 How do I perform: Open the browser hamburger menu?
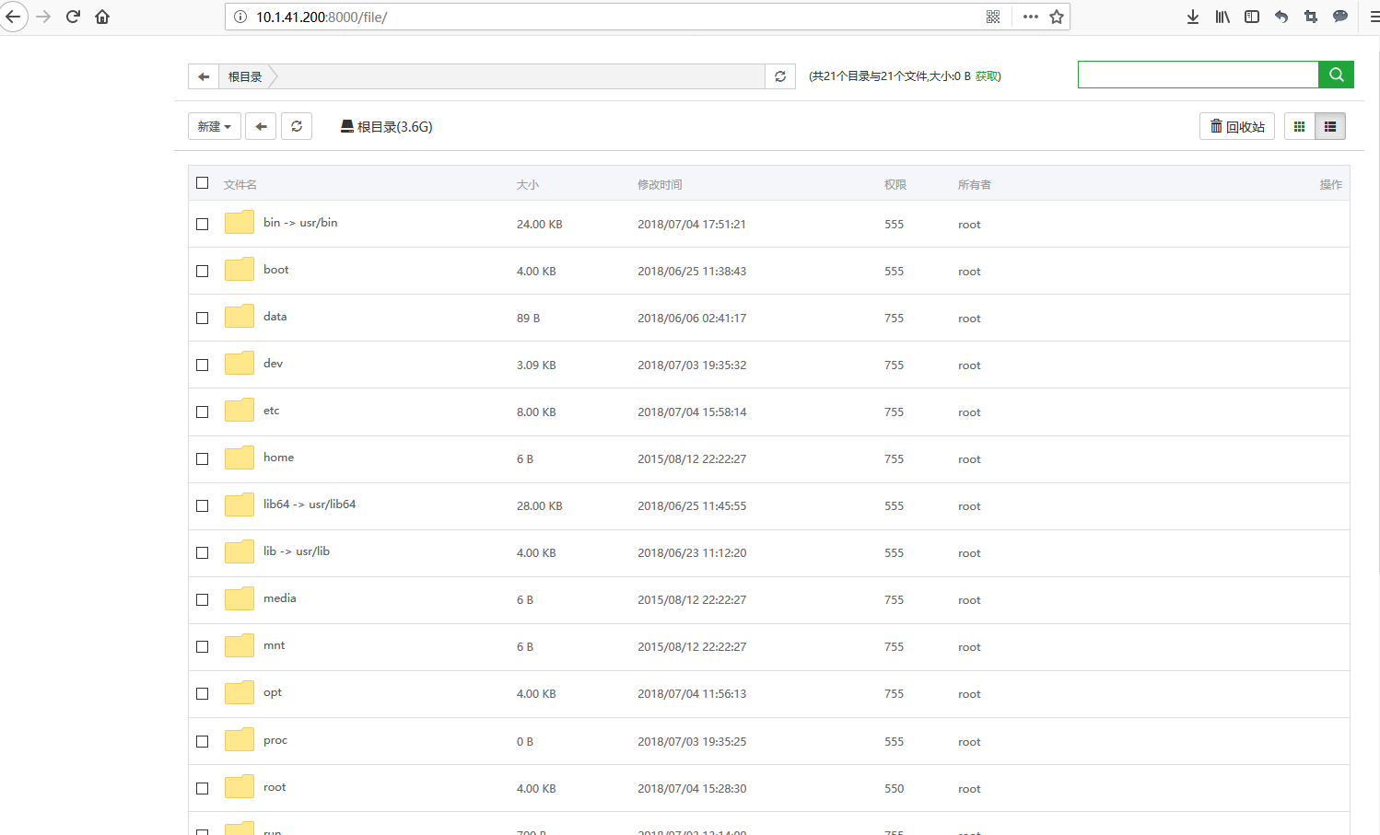(1374, 17)
